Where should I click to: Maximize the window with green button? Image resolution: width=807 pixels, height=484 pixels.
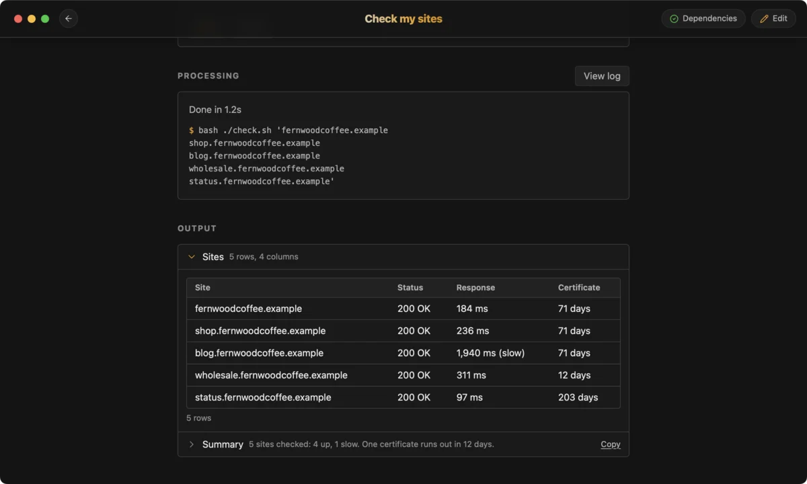[x=45, y=19]
